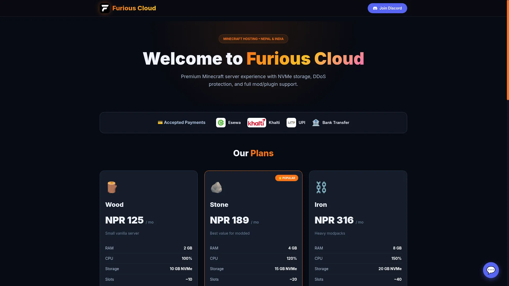509x286 pixels.
Task: Click the Premium Minecraft server experience subtitle
Action: (253, 80)
